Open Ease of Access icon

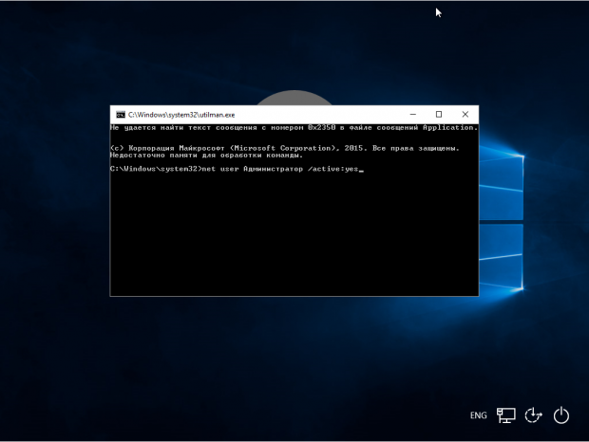(533, 415)
